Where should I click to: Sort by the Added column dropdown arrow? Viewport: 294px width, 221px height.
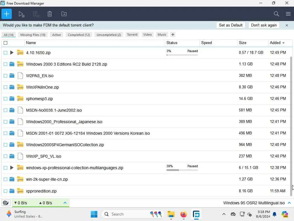click(x=283, y=43)
